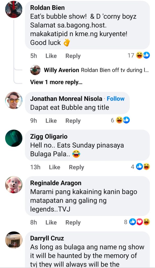Screen dimensions: 155x268
Task: Open Darryll Cruz's name link
Action: point(47,238)
